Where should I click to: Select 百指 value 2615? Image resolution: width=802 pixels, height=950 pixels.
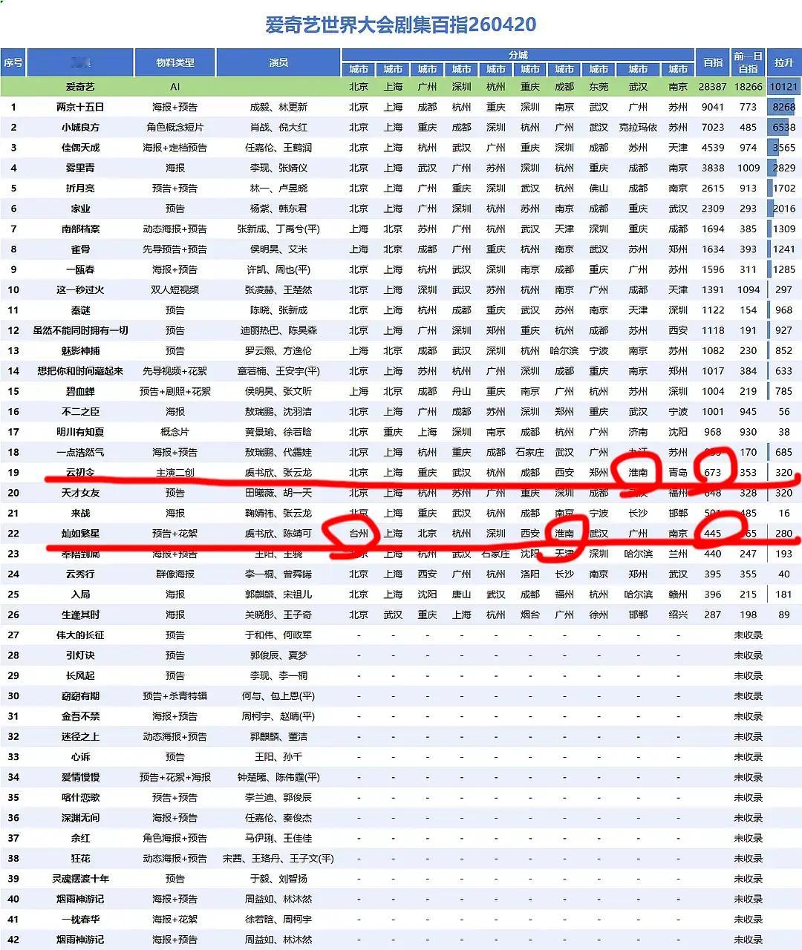[713, 189]
